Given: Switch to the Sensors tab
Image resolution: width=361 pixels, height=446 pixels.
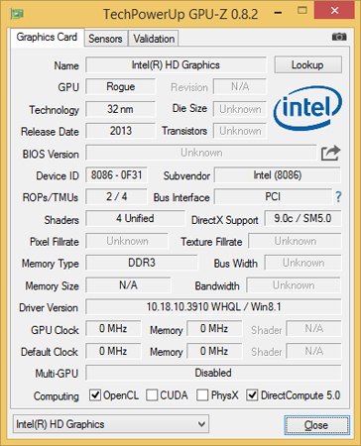Looking at the screenshot, I should [x=105, y=39].
